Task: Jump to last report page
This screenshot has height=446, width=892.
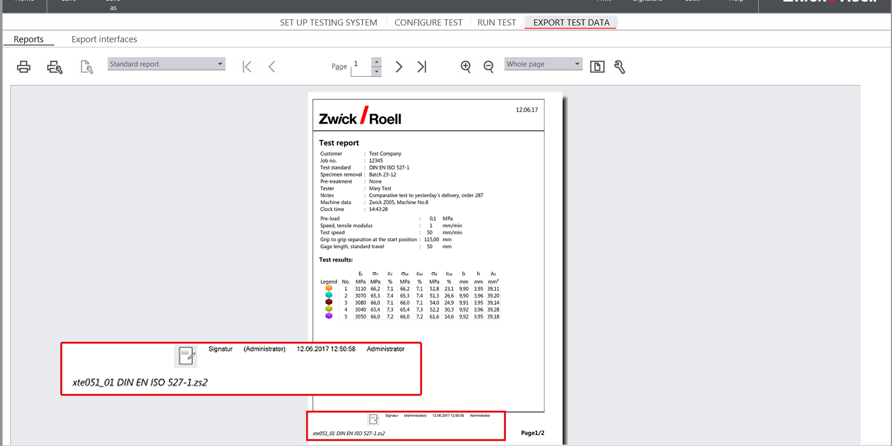Action: [x=422, y=67]
